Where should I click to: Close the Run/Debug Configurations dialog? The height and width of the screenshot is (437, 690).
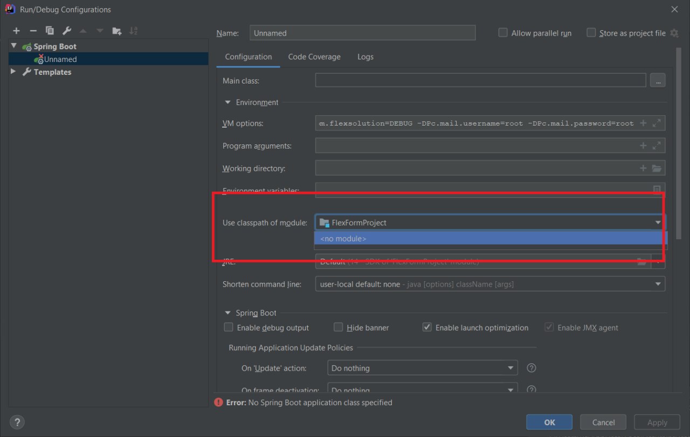[674, 9]
